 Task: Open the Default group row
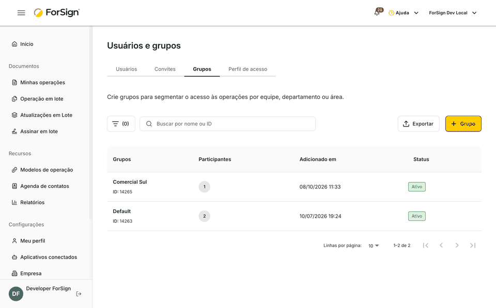point(294,216)
